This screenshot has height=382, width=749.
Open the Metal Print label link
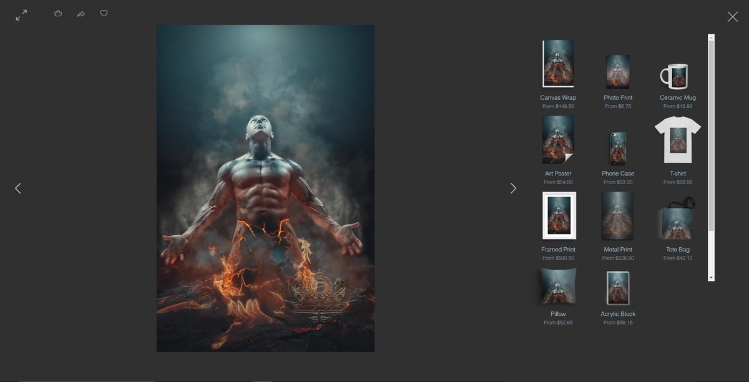coord(618,250)
